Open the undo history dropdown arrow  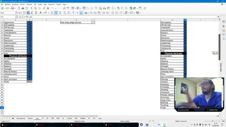pyautogui.click(x=55, y=8)
